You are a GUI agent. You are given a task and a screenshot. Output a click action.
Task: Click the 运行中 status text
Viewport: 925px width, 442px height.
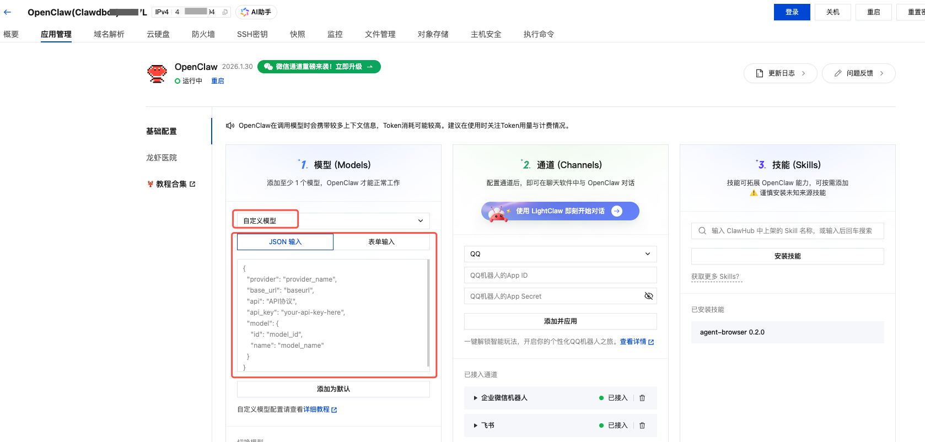click(x=192, y=81)
